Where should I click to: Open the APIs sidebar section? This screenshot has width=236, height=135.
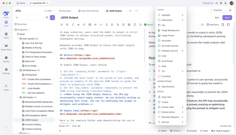pos(6,24)
